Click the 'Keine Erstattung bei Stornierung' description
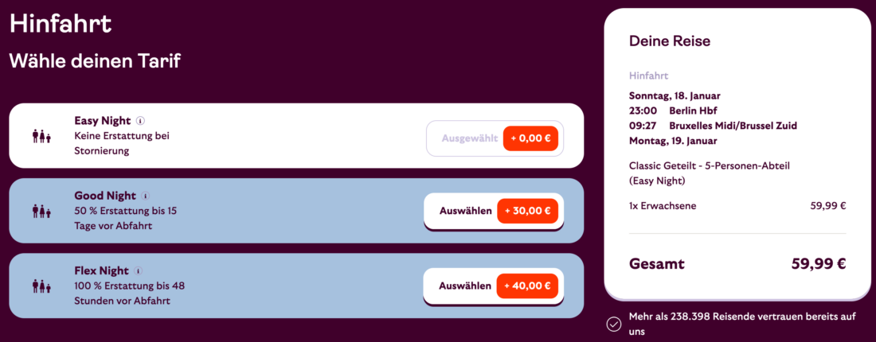This screenshot has height=342, width=876. (122, 143)
